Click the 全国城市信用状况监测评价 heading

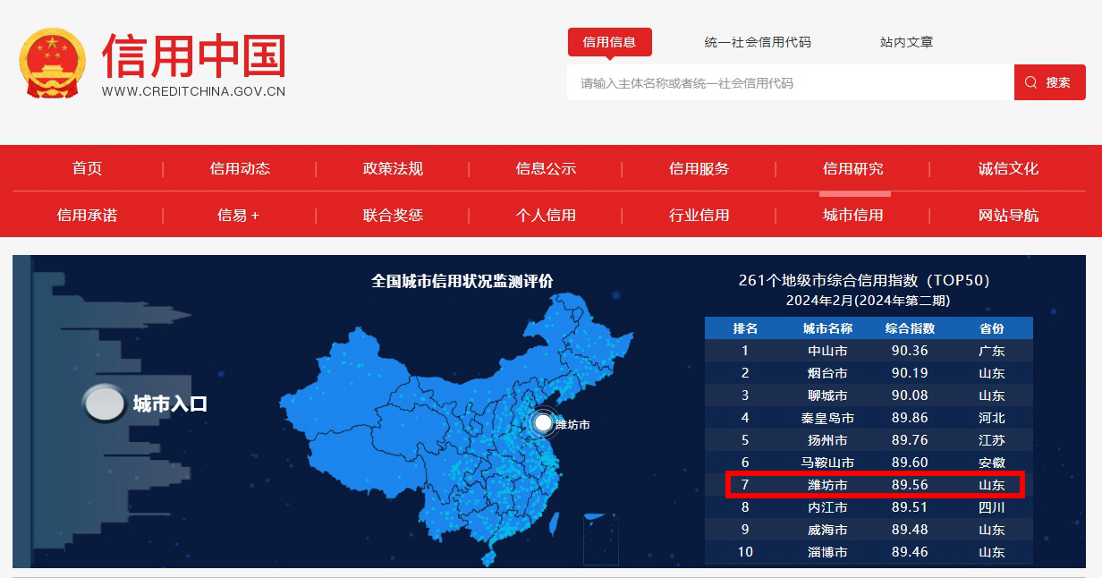(x=462, y=281)
